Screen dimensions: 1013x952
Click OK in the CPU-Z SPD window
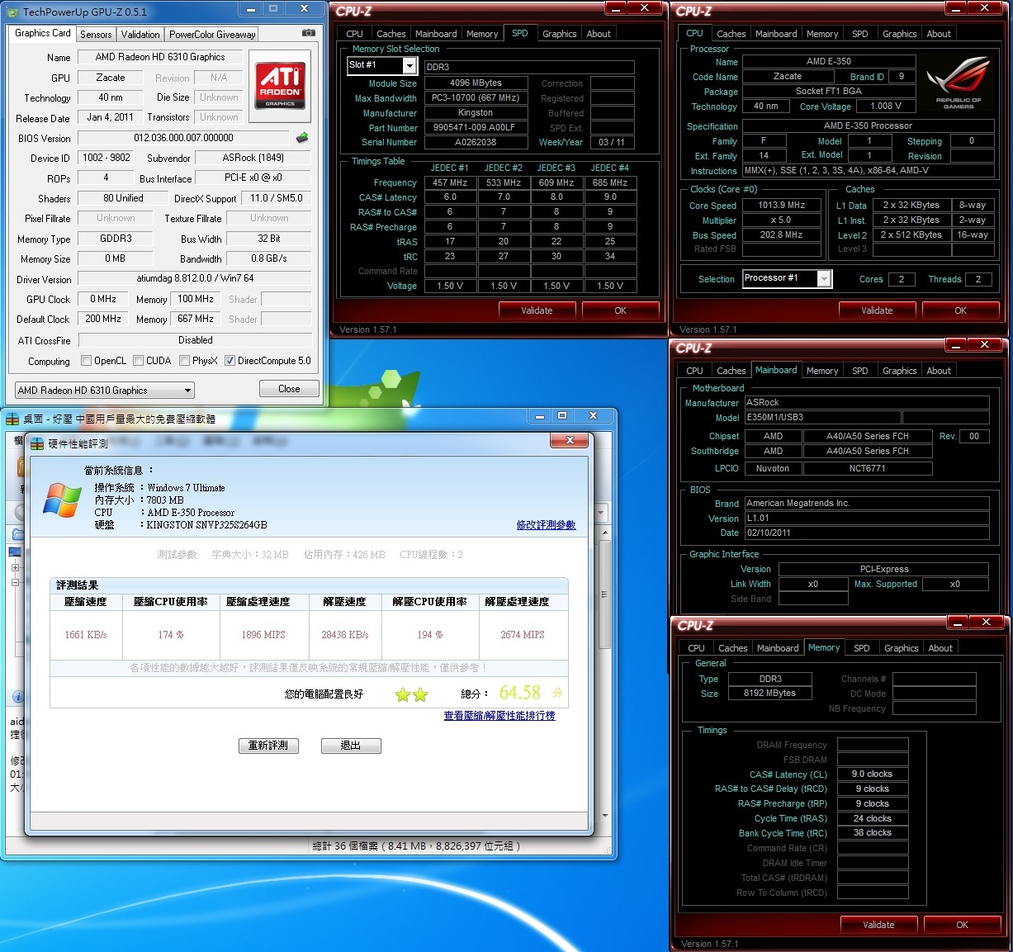pyautogui.click(x=621, y=310)
